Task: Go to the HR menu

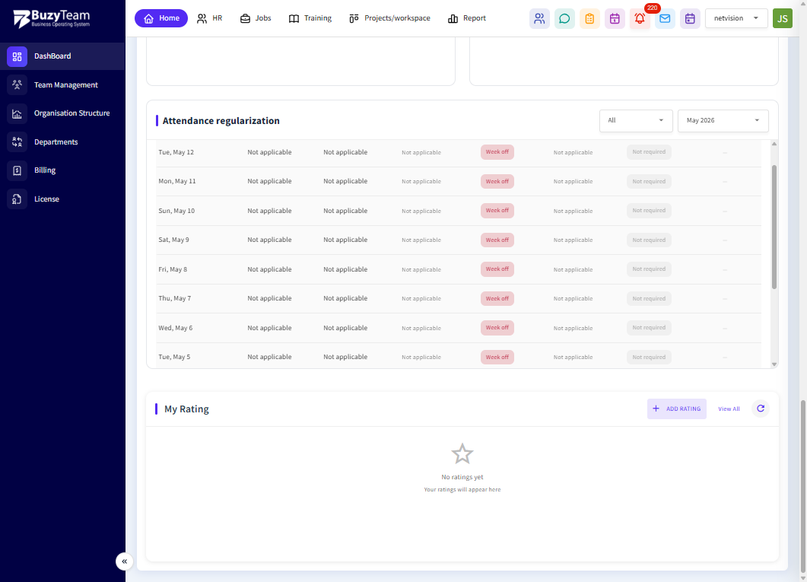Action: (x=210, y=18)
